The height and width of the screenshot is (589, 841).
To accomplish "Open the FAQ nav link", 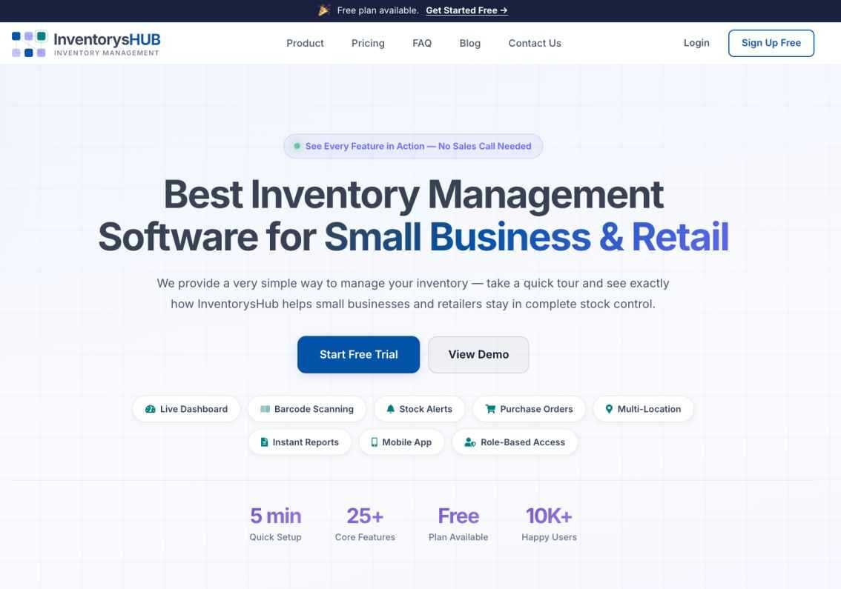I will pyautogui.click(x=422, y=44).
